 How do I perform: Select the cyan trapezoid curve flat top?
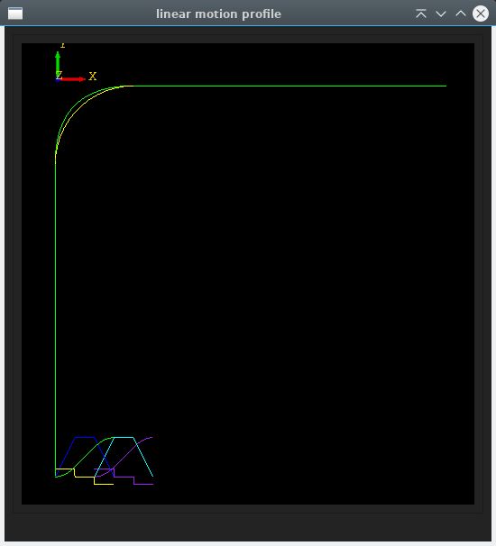pos(124,437)
